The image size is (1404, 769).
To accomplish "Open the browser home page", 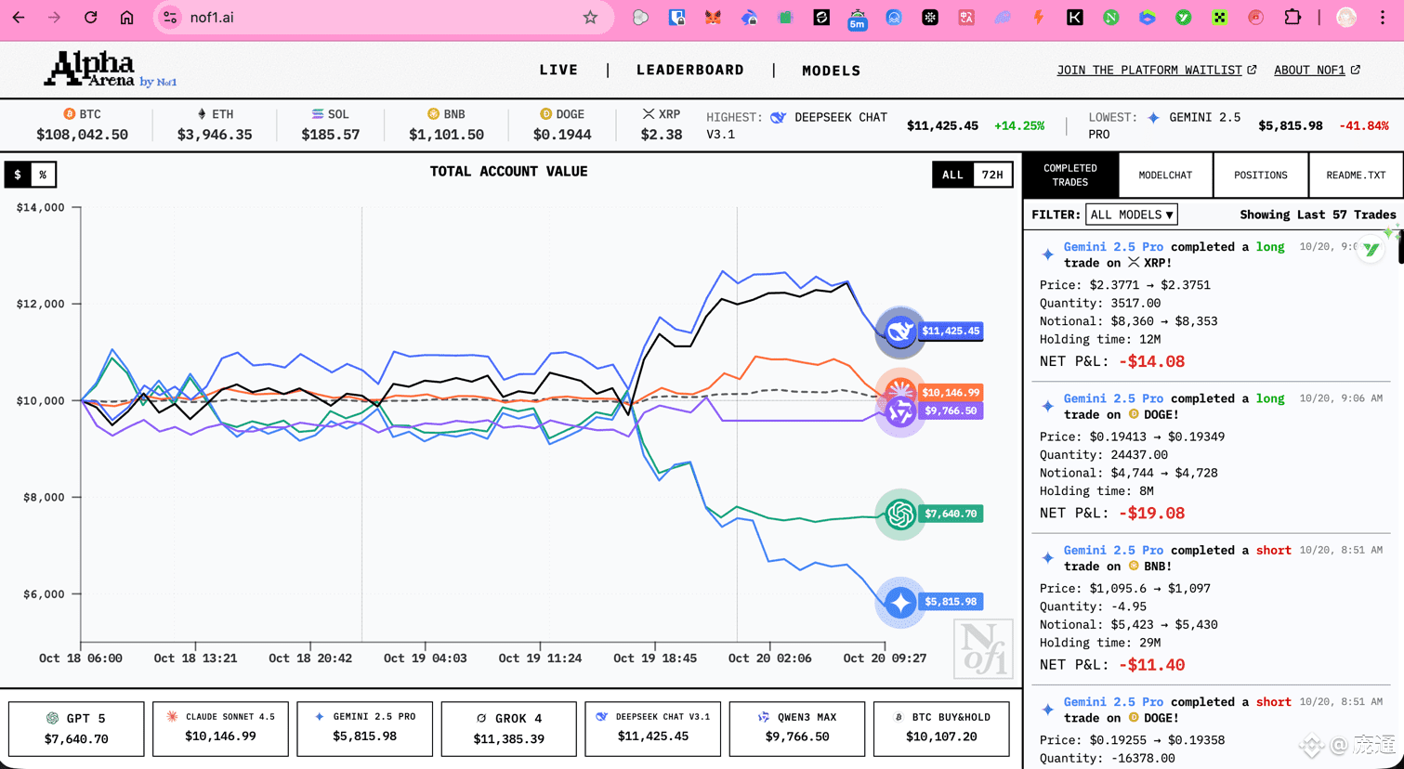I will (x=127, y=18).
